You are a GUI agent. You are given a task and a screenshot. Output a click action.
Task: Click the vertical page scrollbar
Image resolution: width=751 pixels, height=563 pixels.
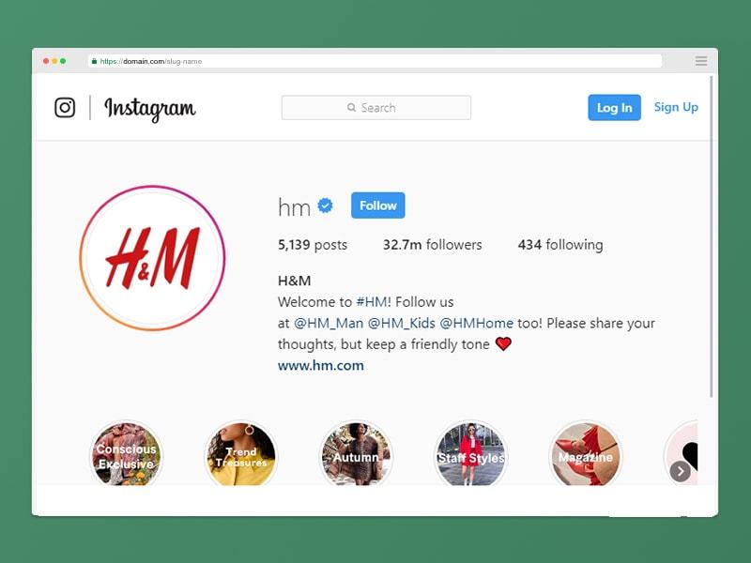[x=712, y=236]
